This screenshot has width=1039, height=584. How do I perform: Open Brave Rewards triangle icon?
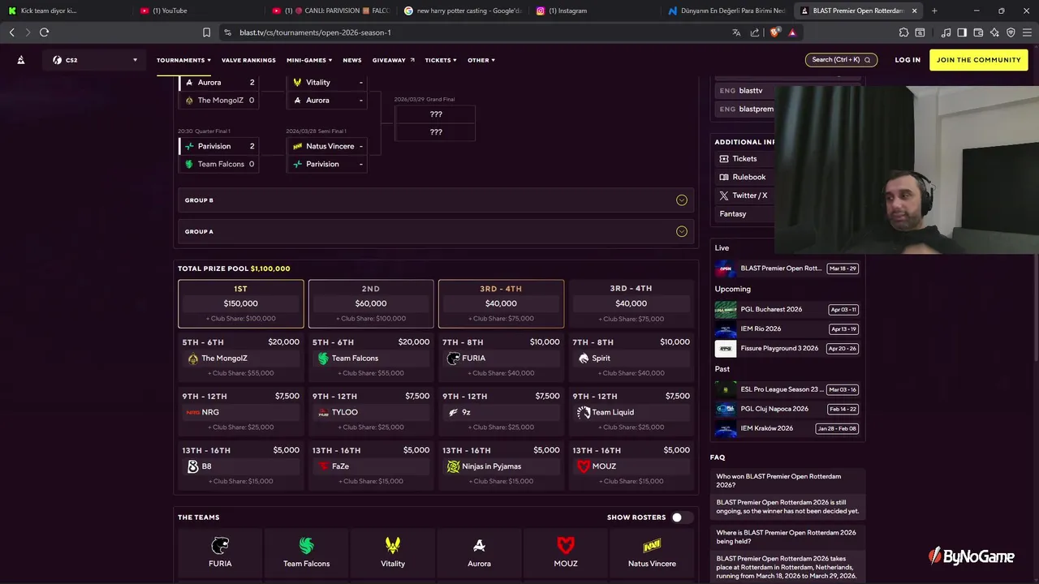(792, 32)
